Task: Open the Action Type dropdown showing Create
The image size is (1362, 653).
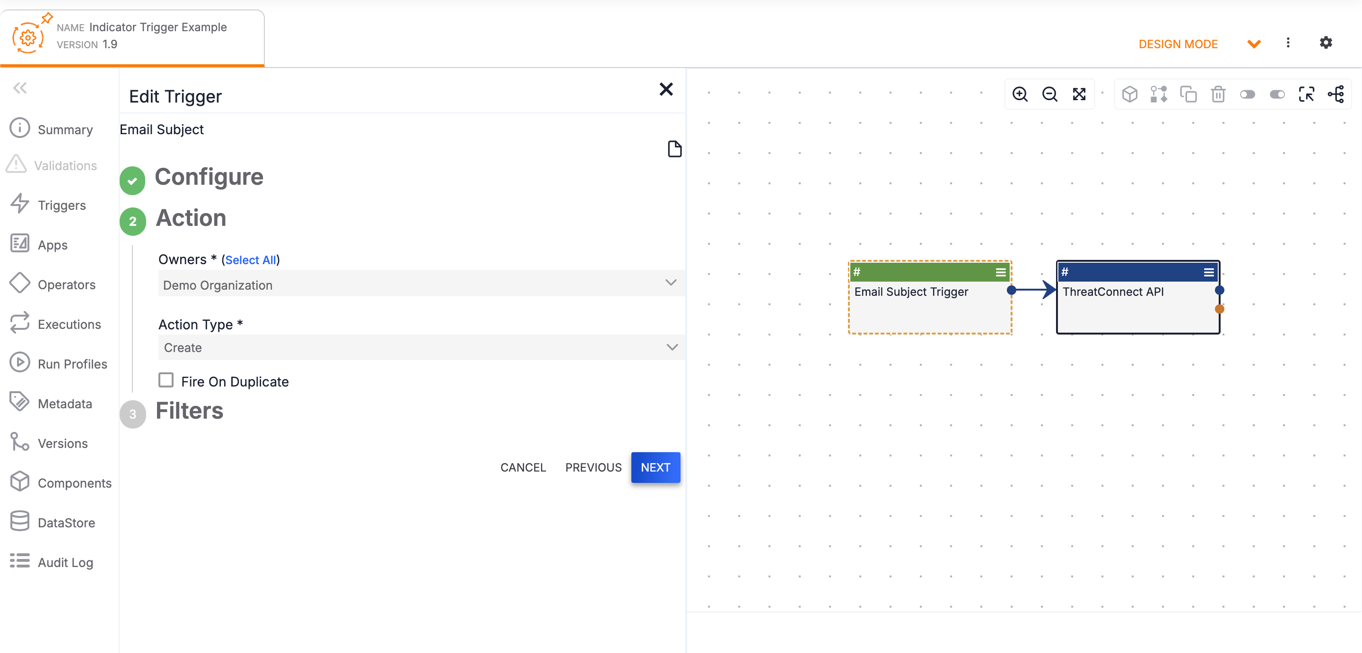Action: tap(420, 348)
